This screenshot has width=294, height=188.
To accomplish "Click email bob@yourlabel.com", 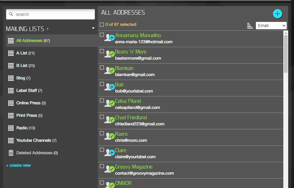I will click(134, 91).
